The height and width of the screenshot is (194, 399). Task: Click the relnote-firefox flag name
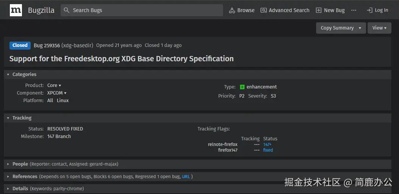click(x=223, y=145)
